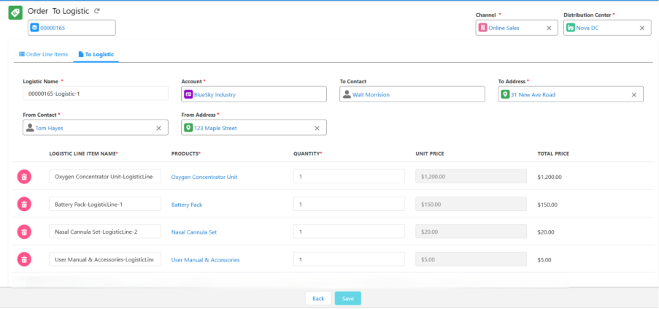Click the Back button
This screenshot has width=659, height=309.
[x=318, y=298]
